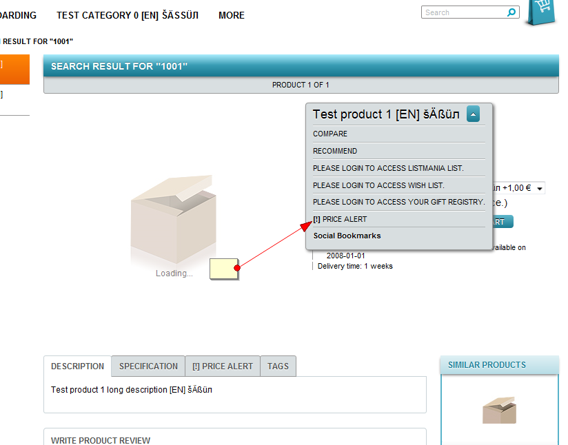Viewport: 568px width, 445px height.
Task: Click the login to access Listmania link
Action: point(388,168)
